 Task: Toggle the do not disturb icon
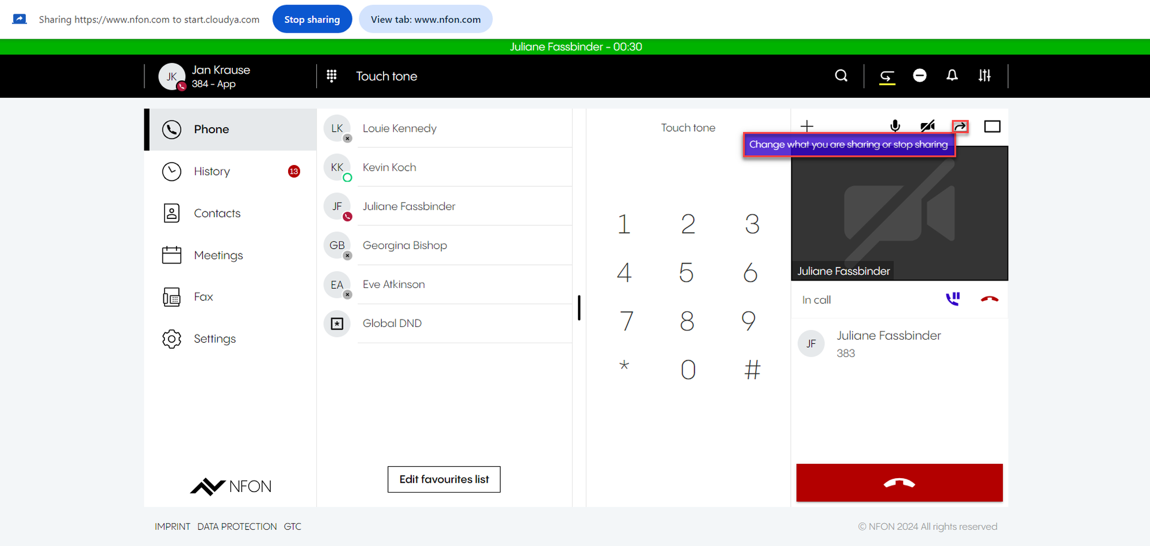pyautogui.click(x=919, y=76)
